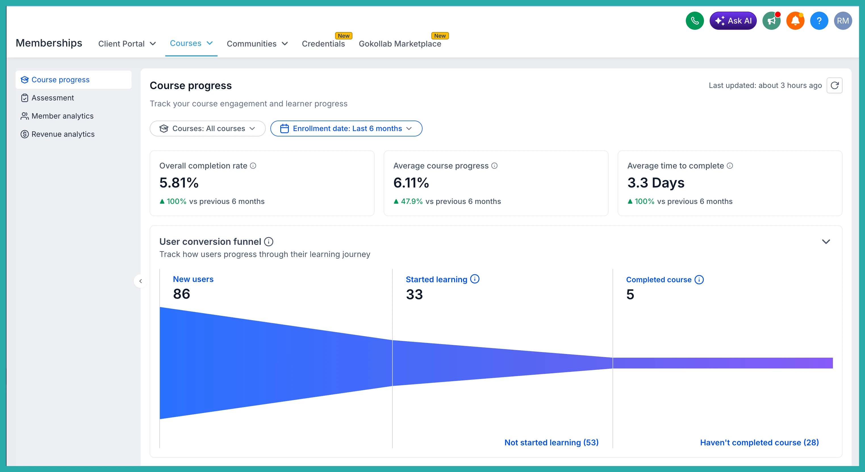Open the Gokollab Marketplace tab
The height and width of the screenshot is (472, 865).
coord(400,44)
